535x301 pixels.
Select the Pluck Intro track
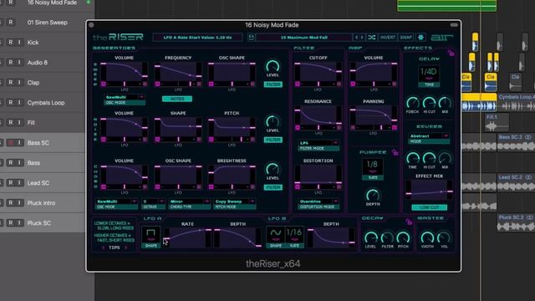[x=41, y=203]
